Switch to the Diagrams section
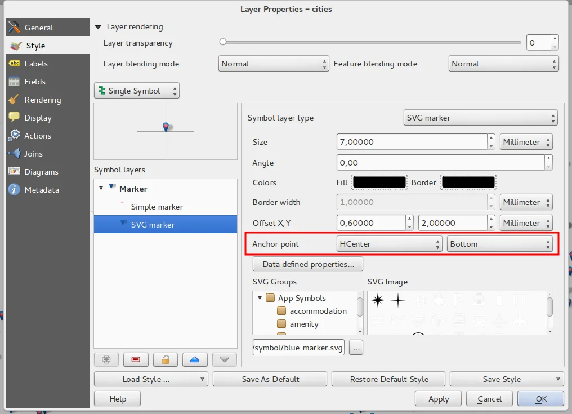 pyautogui.click(x=41, y=172)
